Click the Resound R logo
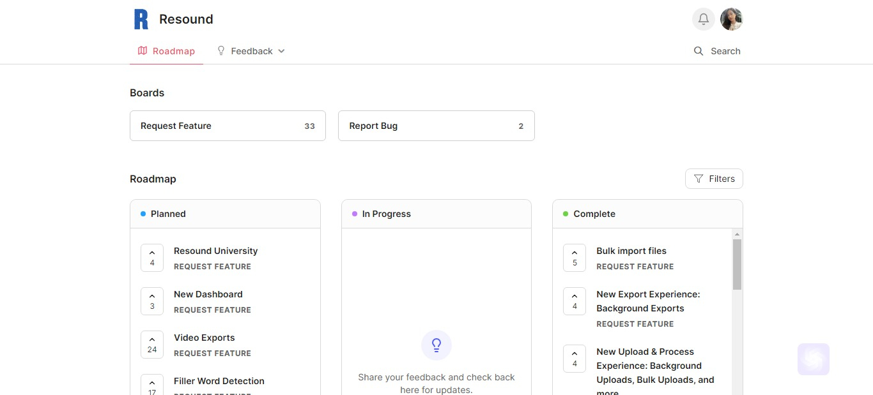The width and height of the screenshot is (873, 395). (x=141, y=19)
